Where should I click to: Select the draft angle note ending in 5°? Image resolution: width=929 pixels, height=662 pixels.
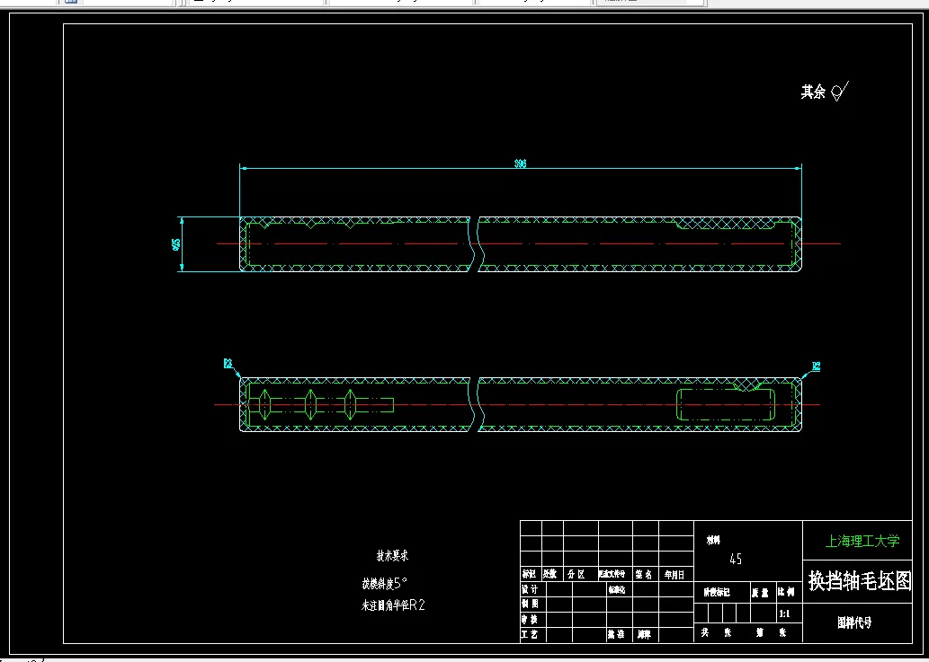click(x=385, y=584)
